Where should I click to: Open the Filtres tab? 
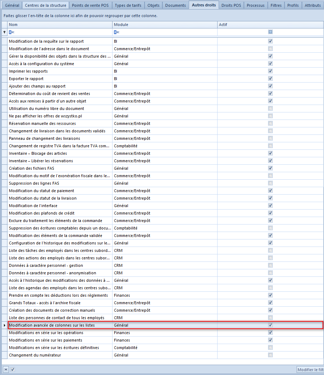click(x=276, y=5)
